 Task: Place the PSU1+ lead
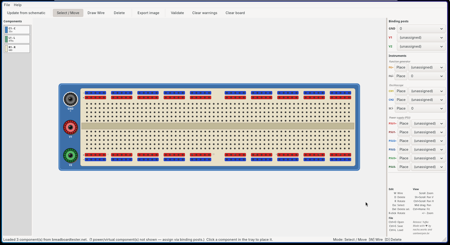tap(404, 123)
